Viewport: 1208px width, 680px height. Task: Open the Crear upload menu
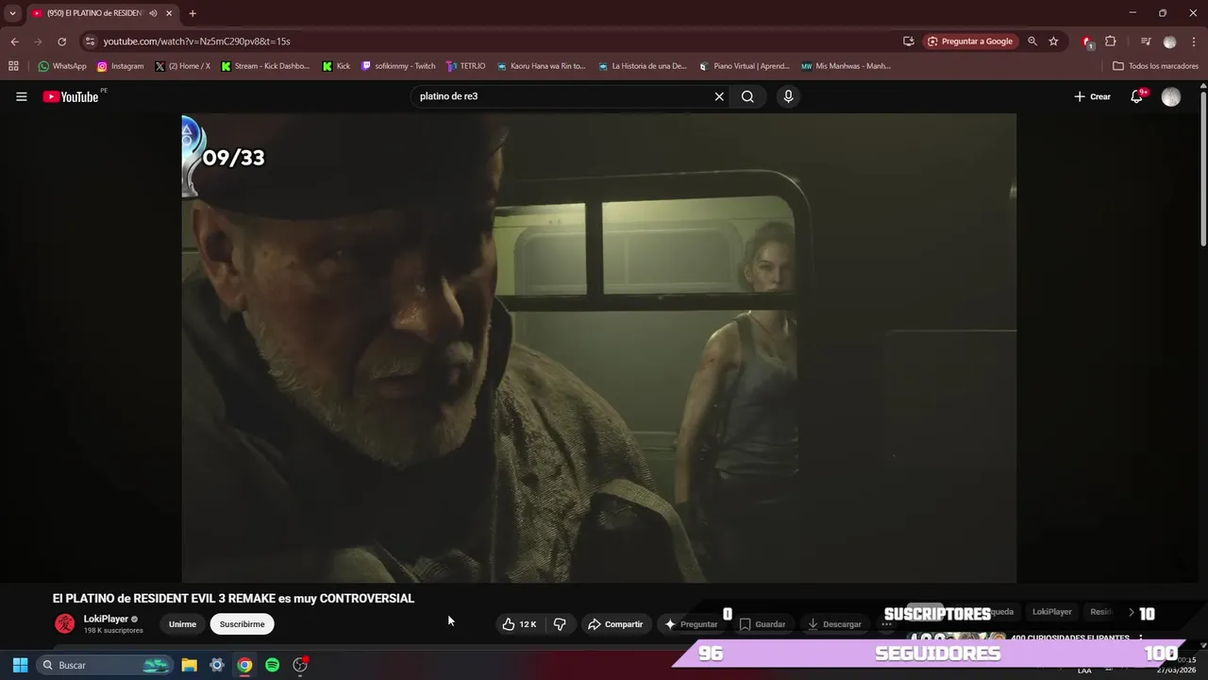tap(1093, 96)
